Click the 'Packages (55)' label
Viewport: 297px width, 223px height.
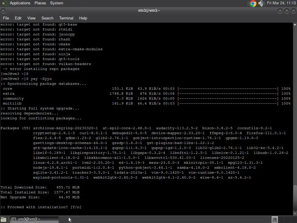click(15, 128)
